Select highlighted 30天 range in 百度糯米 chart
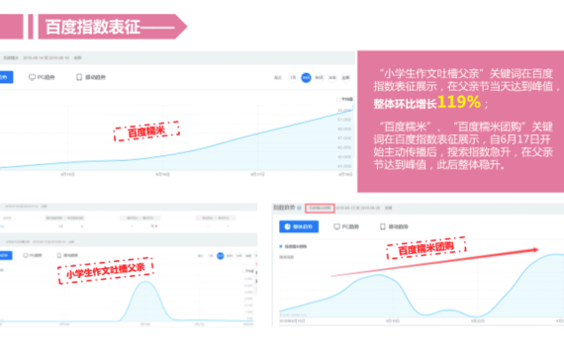The height and width of the screenshot is (356, 564). 306,77
